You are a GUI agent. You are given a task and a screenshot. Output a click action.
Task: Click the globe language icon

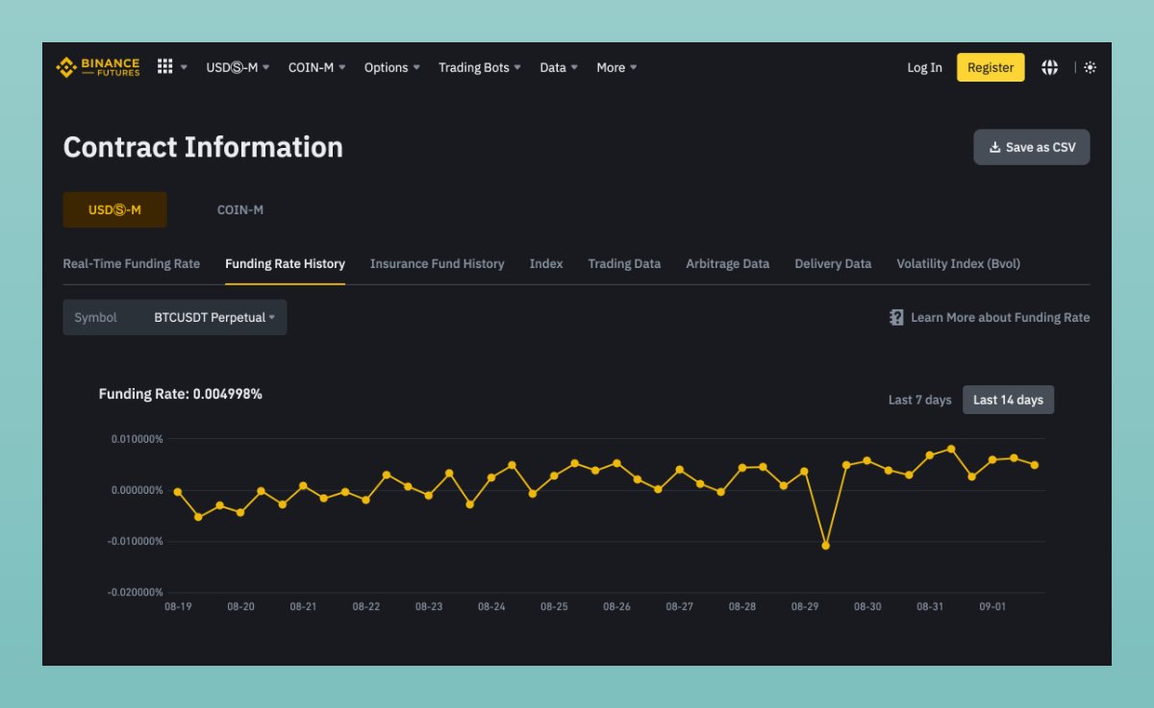(1049, 66)
